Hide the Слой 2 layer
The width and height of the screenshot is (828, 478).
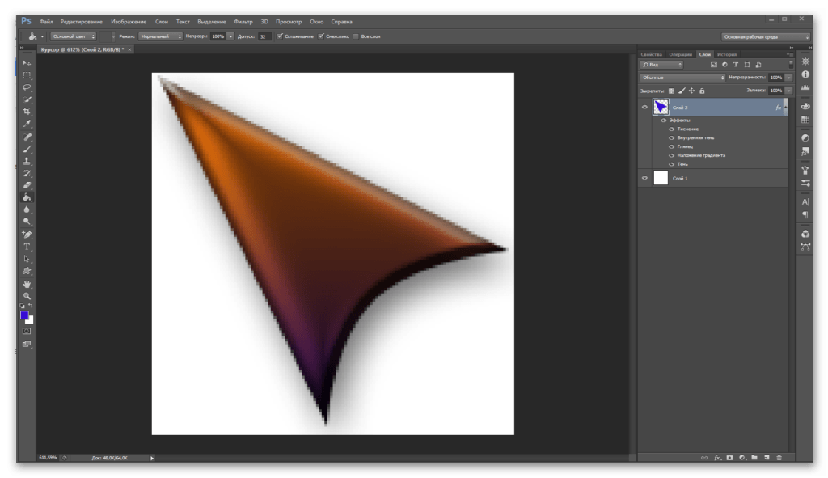click(644, 108)
